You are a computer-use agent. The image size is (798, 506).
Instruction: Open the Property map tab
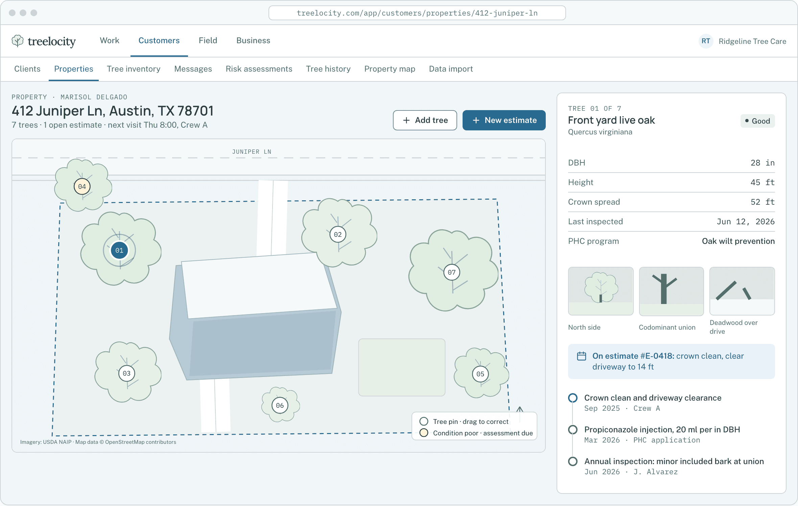pos(390,69)
